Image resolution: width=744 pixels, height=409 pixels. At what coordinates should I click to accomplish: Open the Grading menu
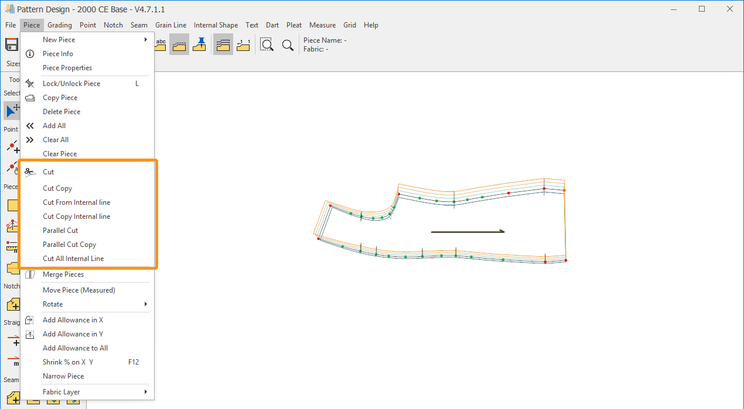point(60,25)
